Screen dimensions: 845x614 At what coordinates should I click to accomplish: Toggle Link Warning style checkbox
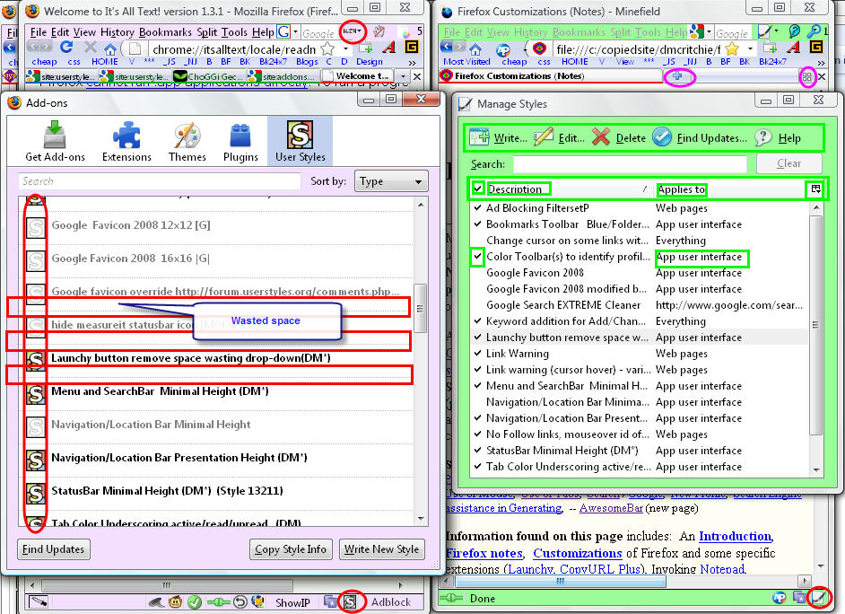coord(477,353)
